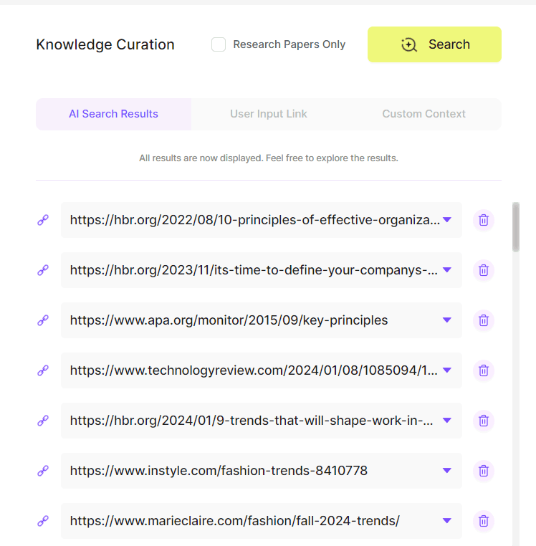Switch to User Input Link tab
Viewport: 536px width, 546px height.
(x=269, y=114)
